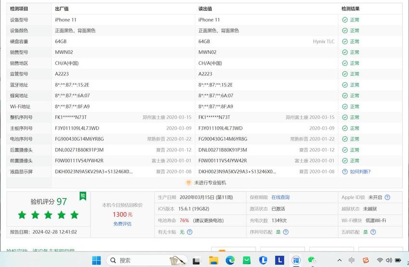Click the 销售地区 row label

(x=19, y=63)
